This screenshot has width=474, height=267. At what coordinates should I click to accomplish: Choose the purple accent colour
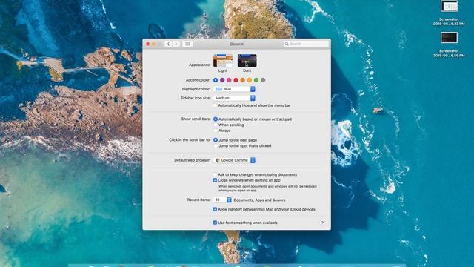coord(222,80)
